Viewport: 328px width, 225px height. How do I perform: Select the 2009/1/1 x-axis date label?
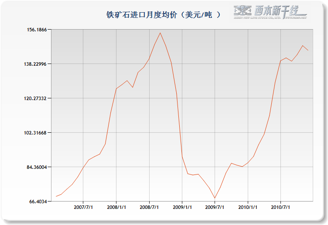pos(182,208)
